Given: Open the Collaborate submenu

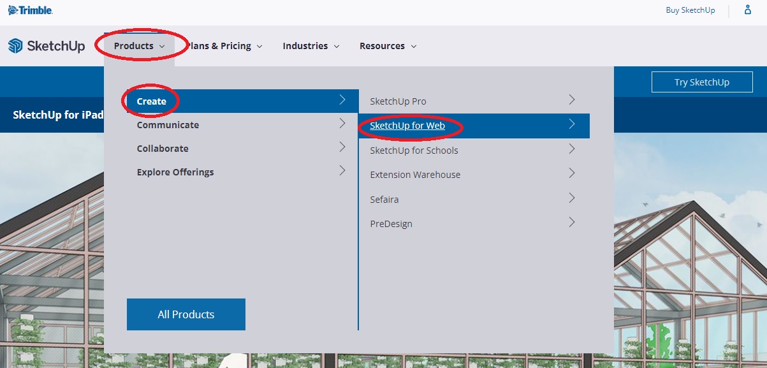Looking at the screenshot, I should (x=163, y=149).
